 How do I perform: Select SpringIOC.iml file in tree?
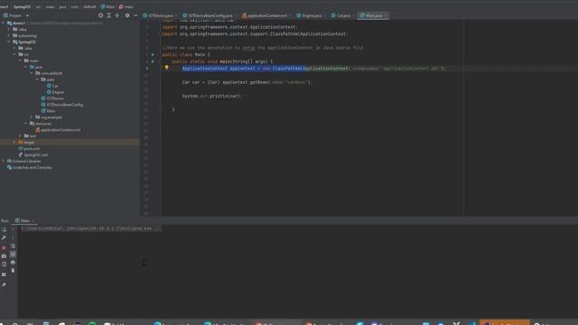pyautogui.click(x=35, y=154)
